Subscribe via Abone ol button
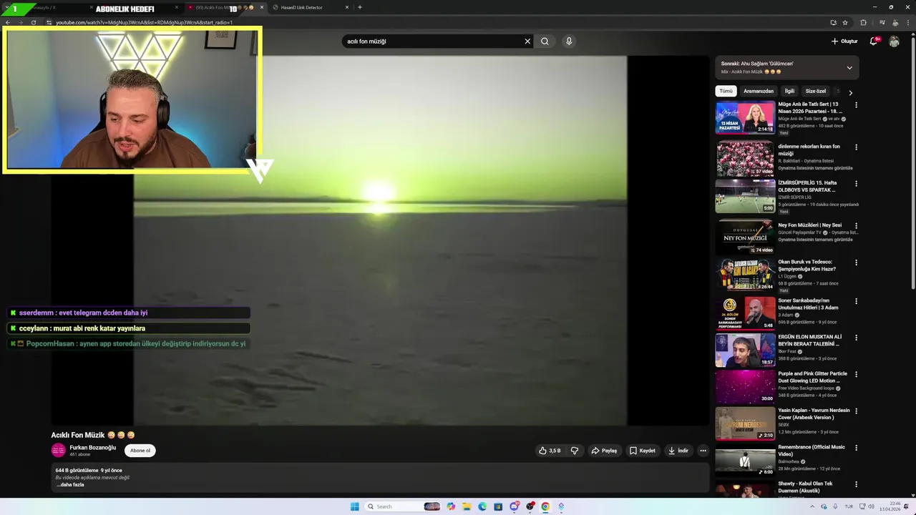916x515 pixels. coord(140,451)
